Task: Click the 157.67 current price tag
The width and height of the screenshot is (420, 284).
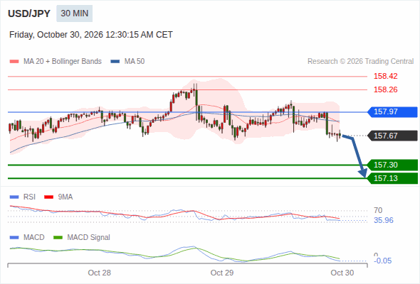Action: (392, 136)
